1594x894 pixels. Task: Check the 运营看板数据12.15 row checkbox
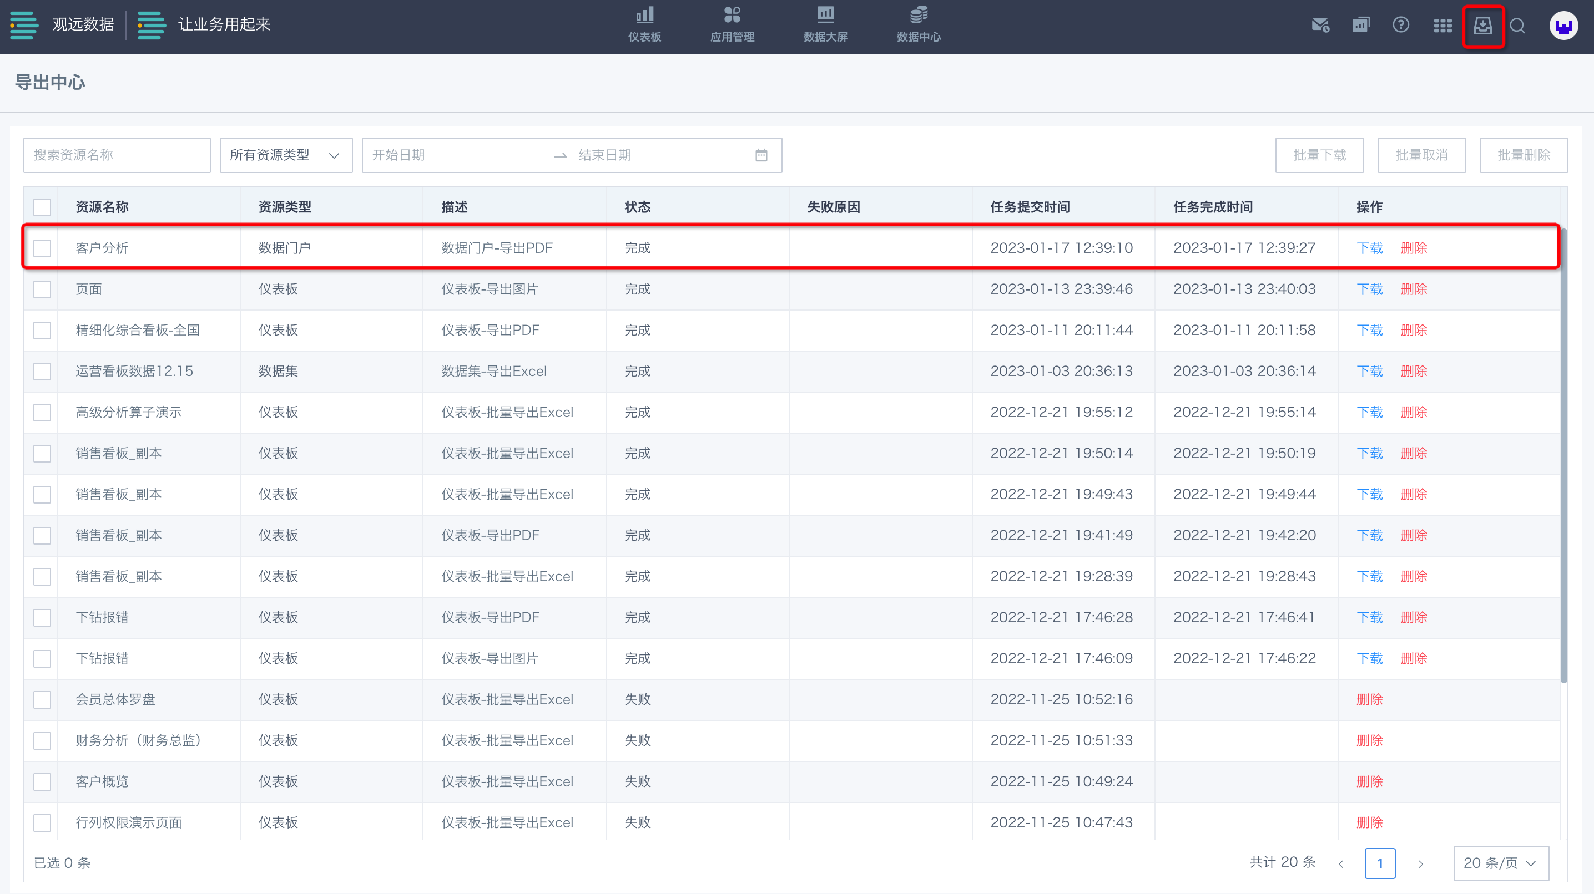[42, 371]
